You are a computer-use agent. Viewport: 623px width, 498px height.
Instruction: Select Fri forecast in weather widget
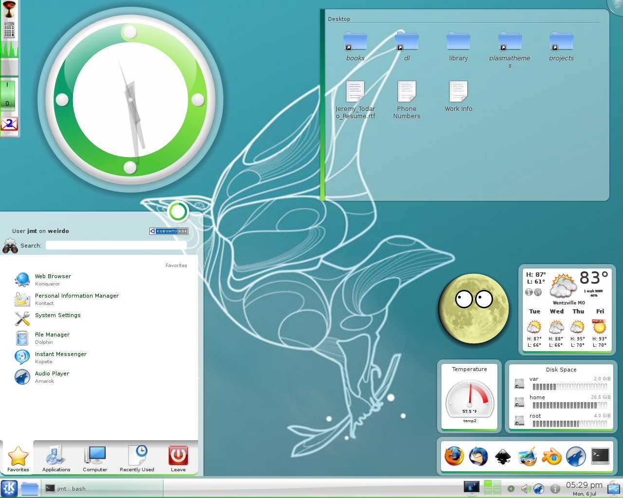pyautogui.click(x=600, y=328)
